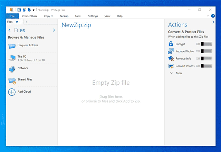Image resolution: width=221 pixels, height=152 pixels.
Task: Click the Encrypt label text
Action: 180,44
